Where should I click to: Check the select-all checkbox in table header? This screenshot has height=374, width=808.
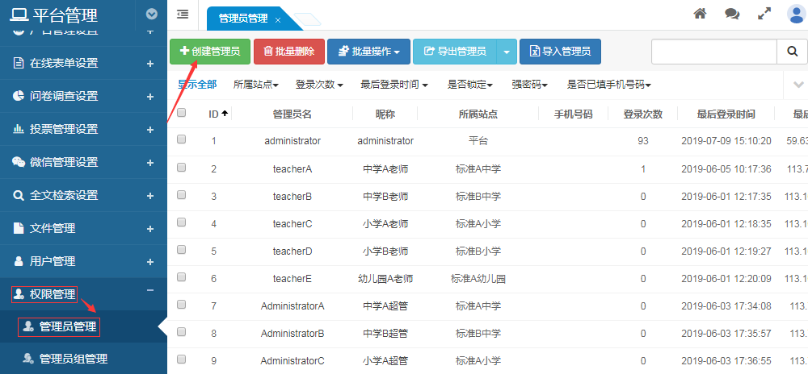pyautogui.click(x=182, y=114)
